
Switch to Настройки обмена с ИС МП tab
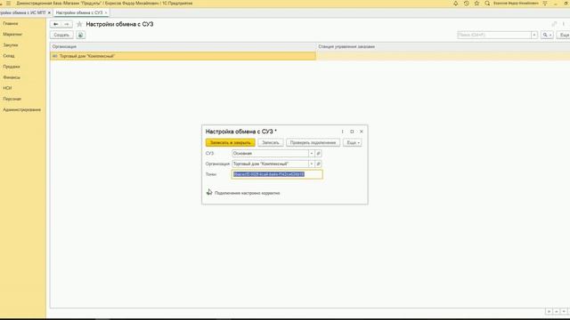(23, 12)
